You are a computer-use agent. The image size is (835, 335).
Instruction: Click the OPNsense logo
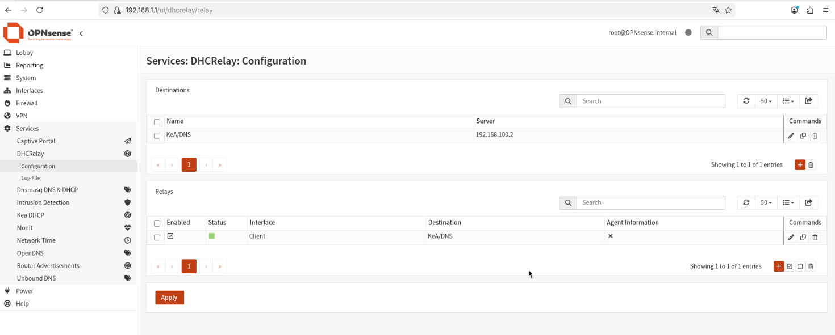pyautogui.click(x=37, y=33)
